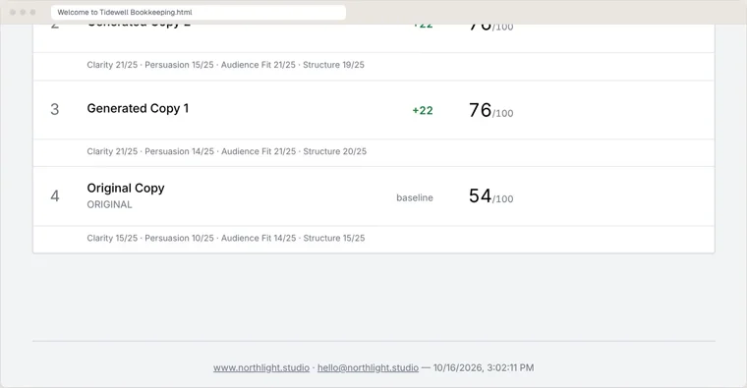Screen dimensions: 747x388
Task: Click the breakdown line with Persuasion 14/25
Action: pos(227,151)
